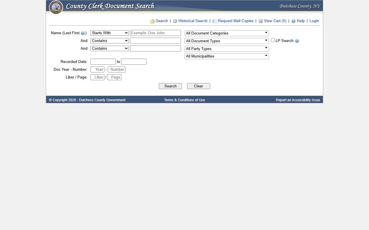Click the Help question mark icon in navigation
369x230 pixels.
click(293, 21)
